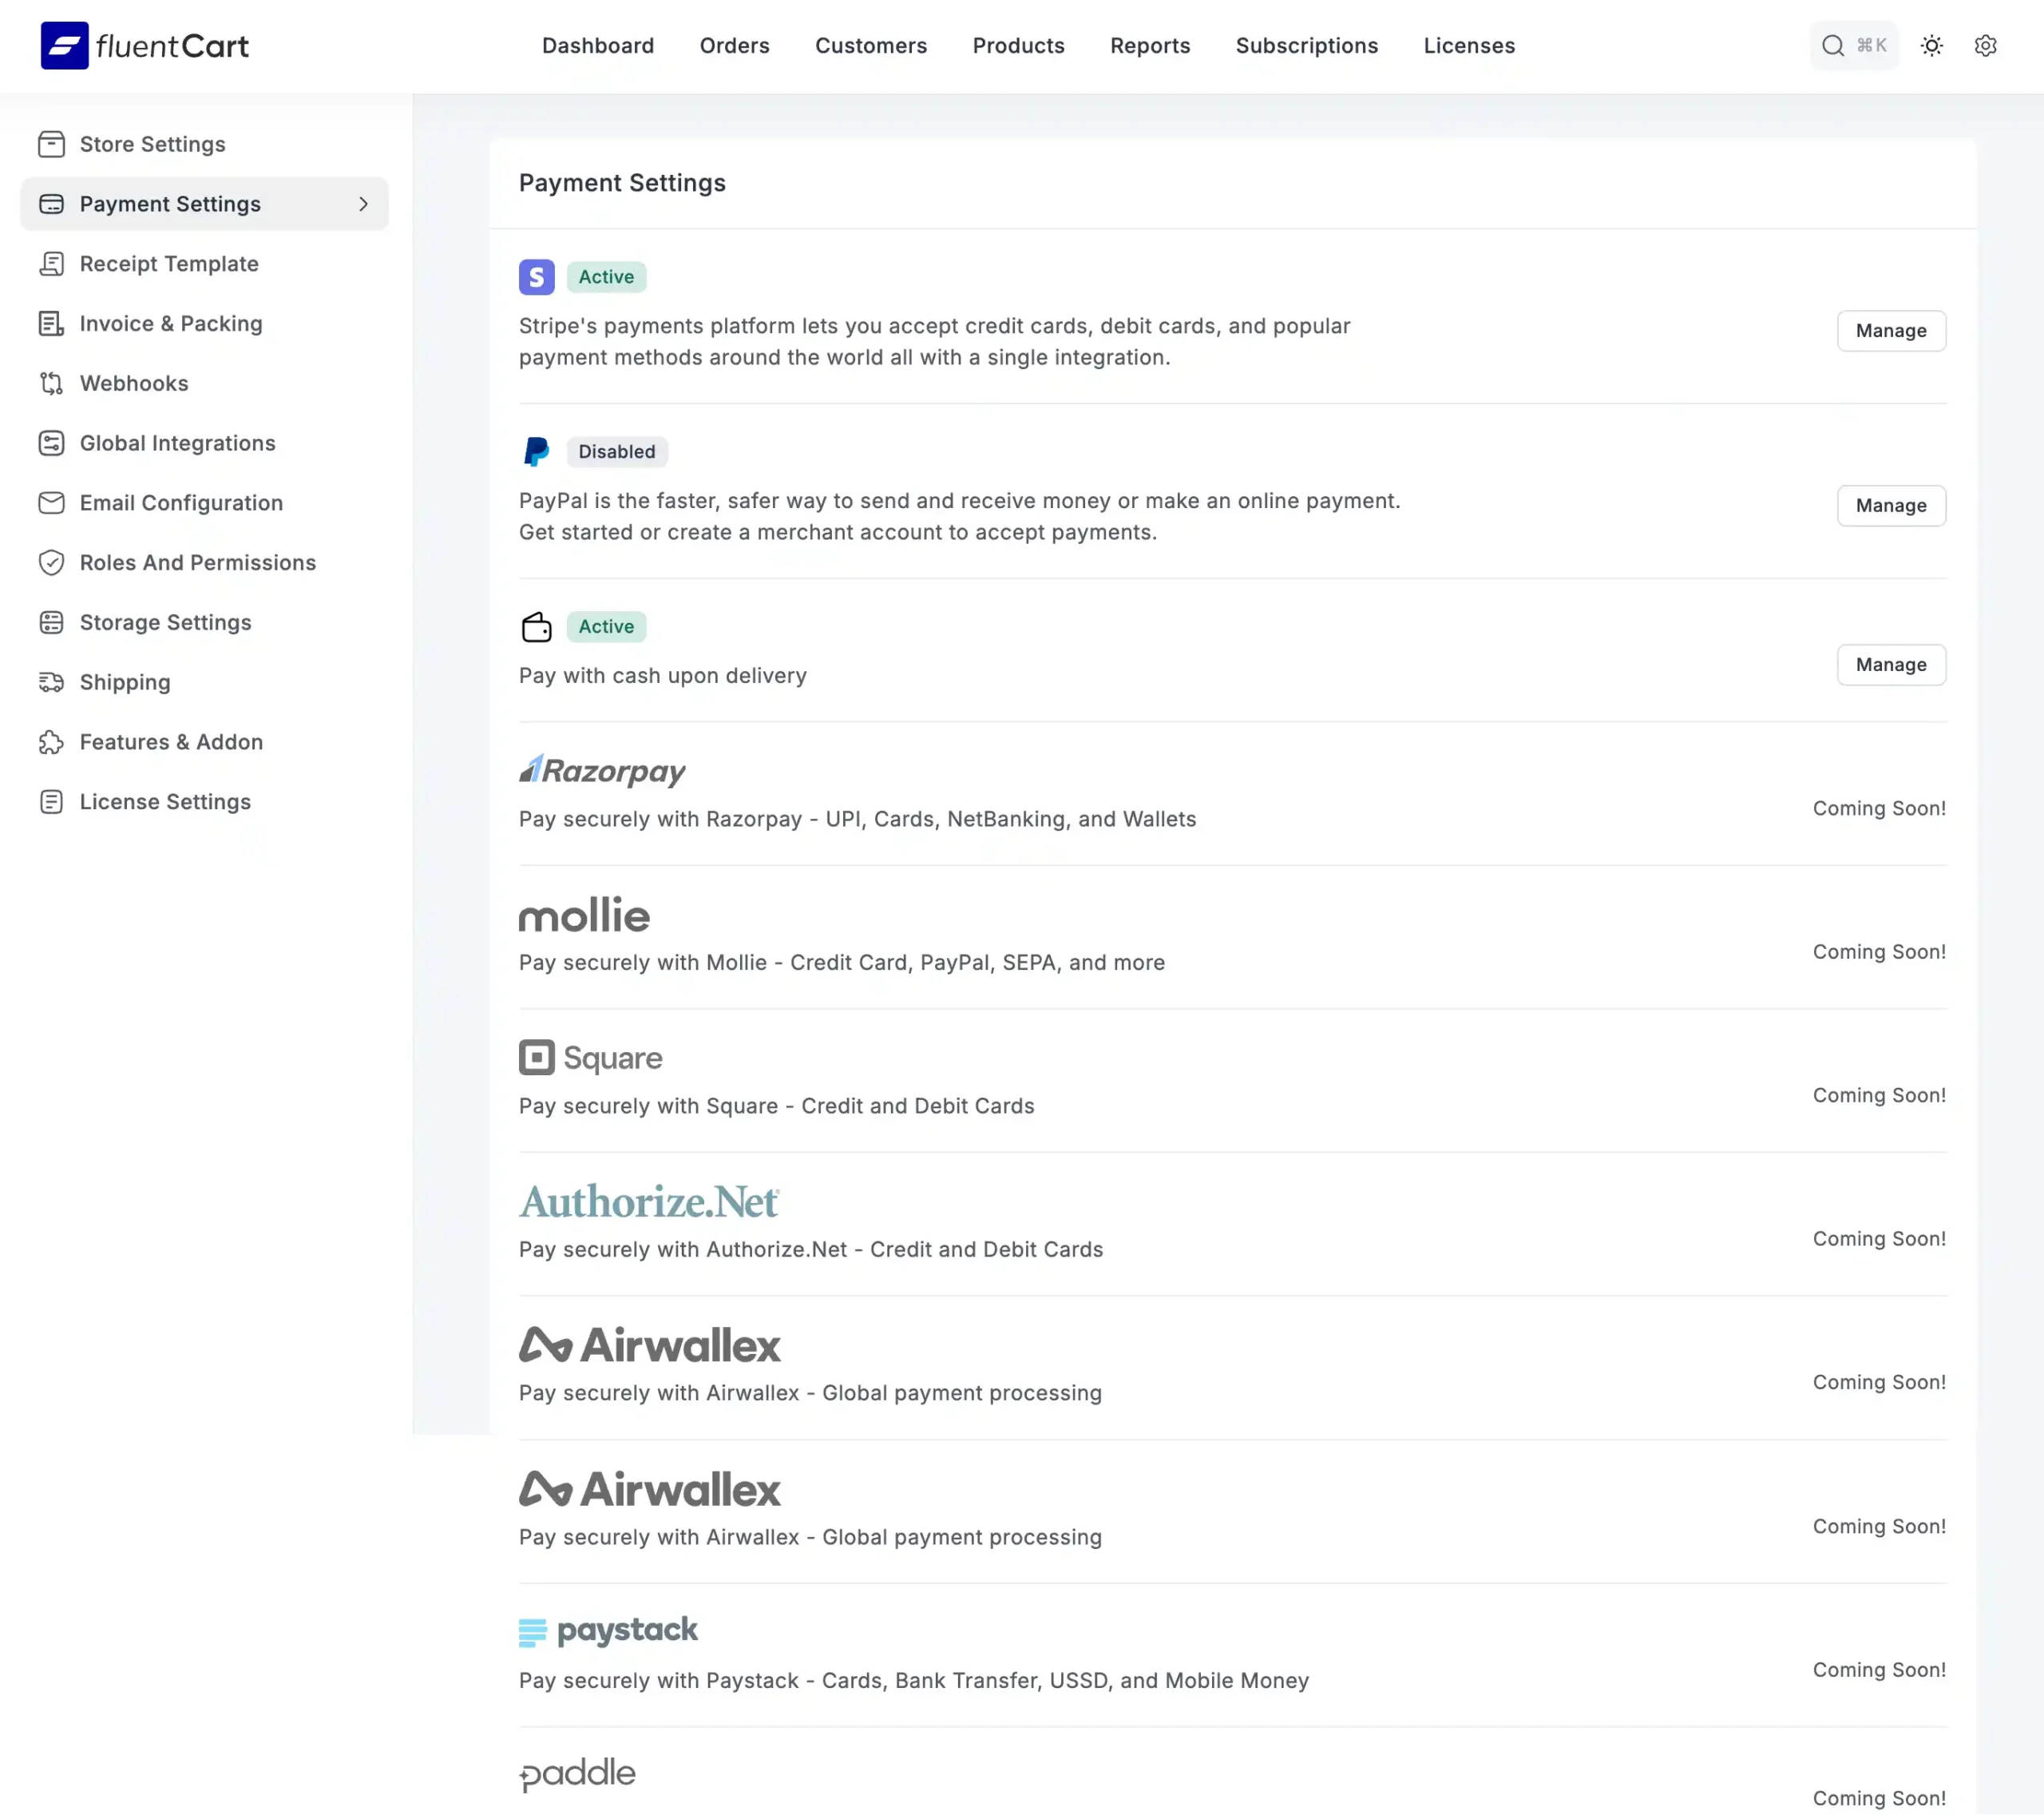Click the Webhooks sidebar icon
The width and height of the screenshot is (2044, 1815).
(51, 383)
